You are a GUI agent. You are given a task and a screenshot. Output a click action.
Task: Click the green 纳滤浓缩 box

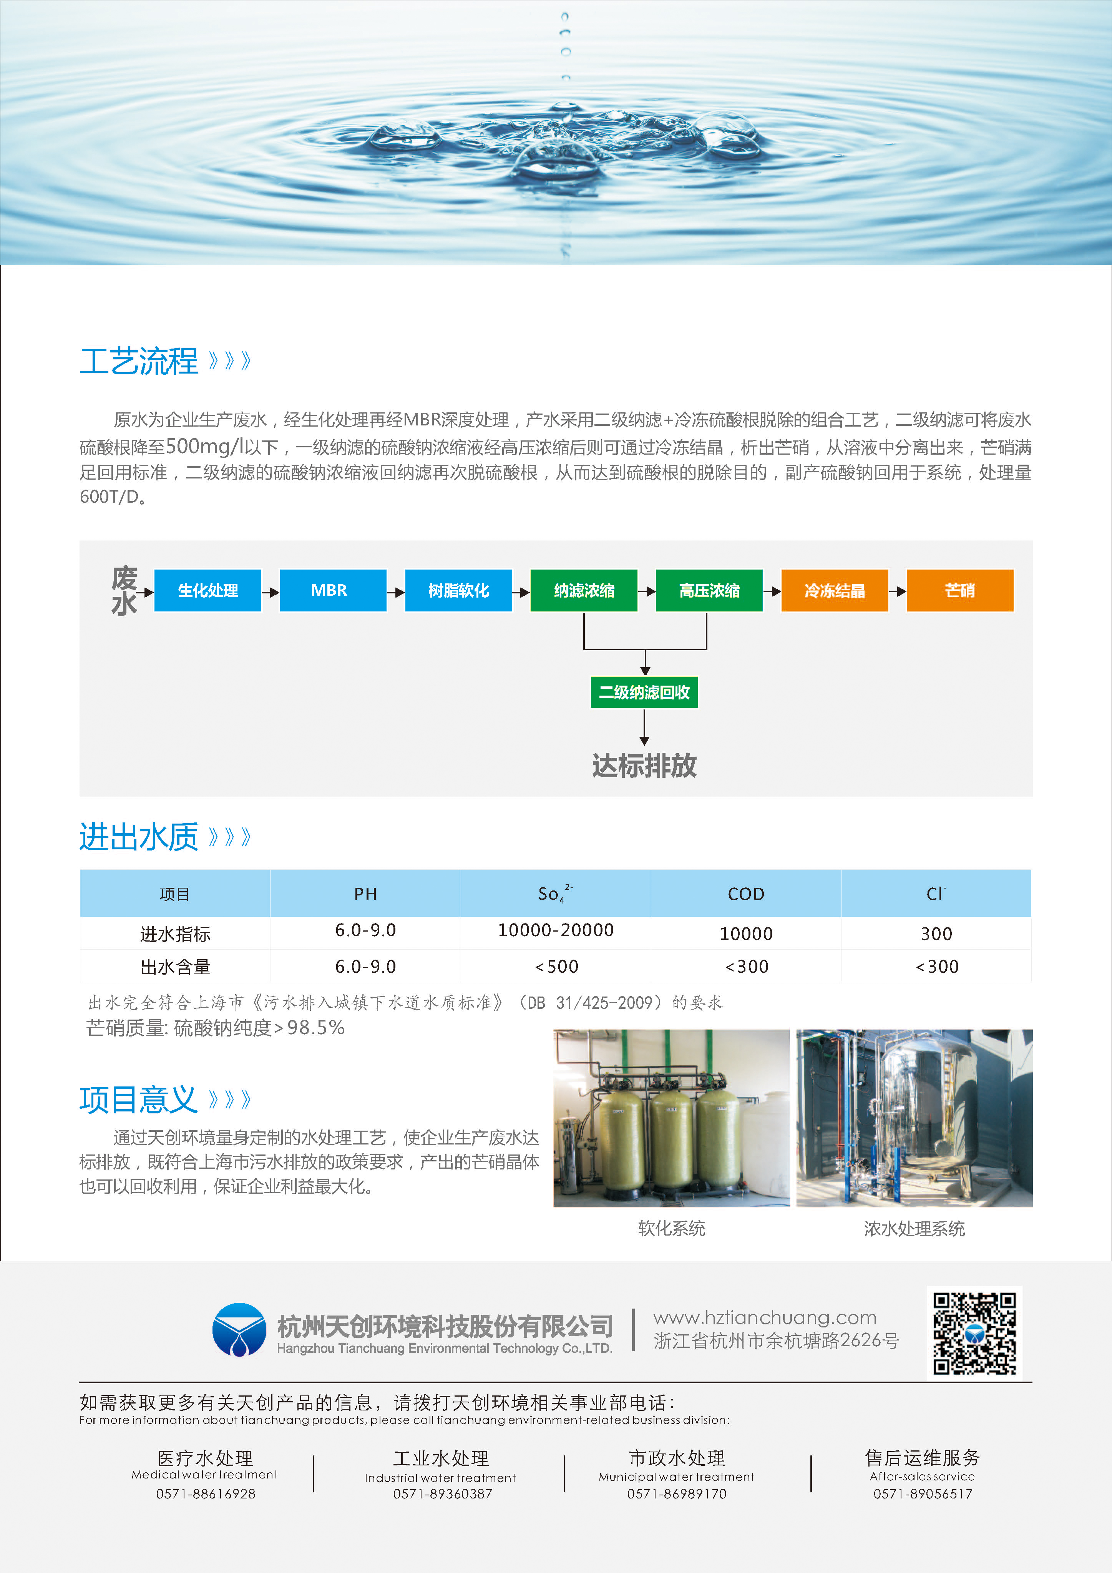click(584, 590)
